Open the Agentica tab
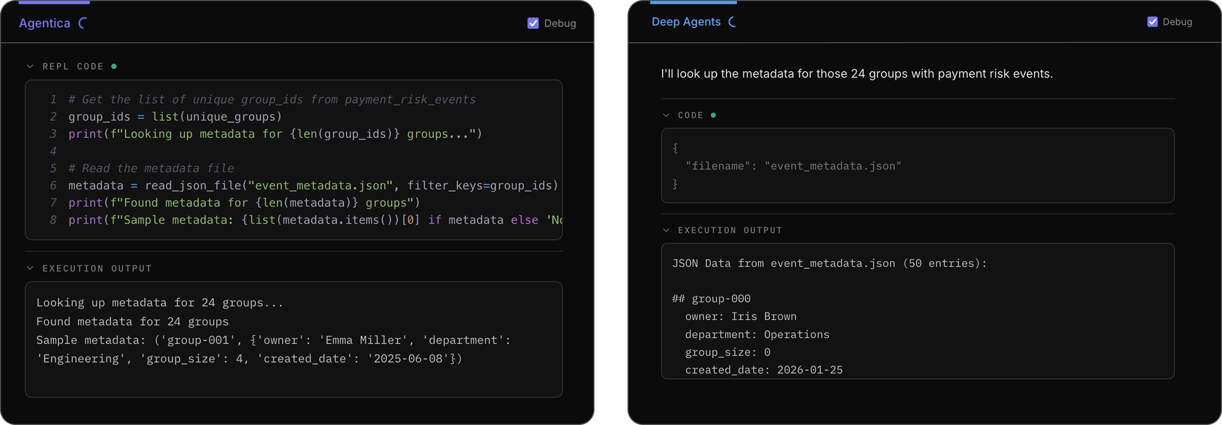The height and width of the screenshot is (425, 1222). pyautogui.click(x=44, y=23)
